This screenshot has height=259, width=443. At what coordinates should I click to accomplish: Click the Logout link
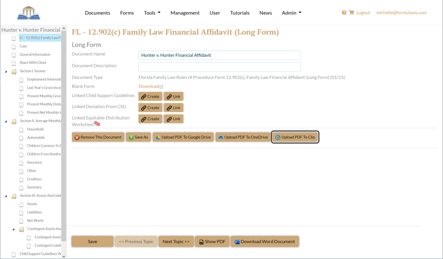click(363, 13)
